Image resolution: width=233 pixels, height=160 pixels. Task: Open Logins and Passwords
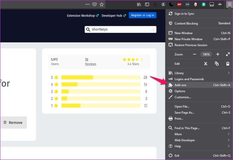click(x=199, y=79)
